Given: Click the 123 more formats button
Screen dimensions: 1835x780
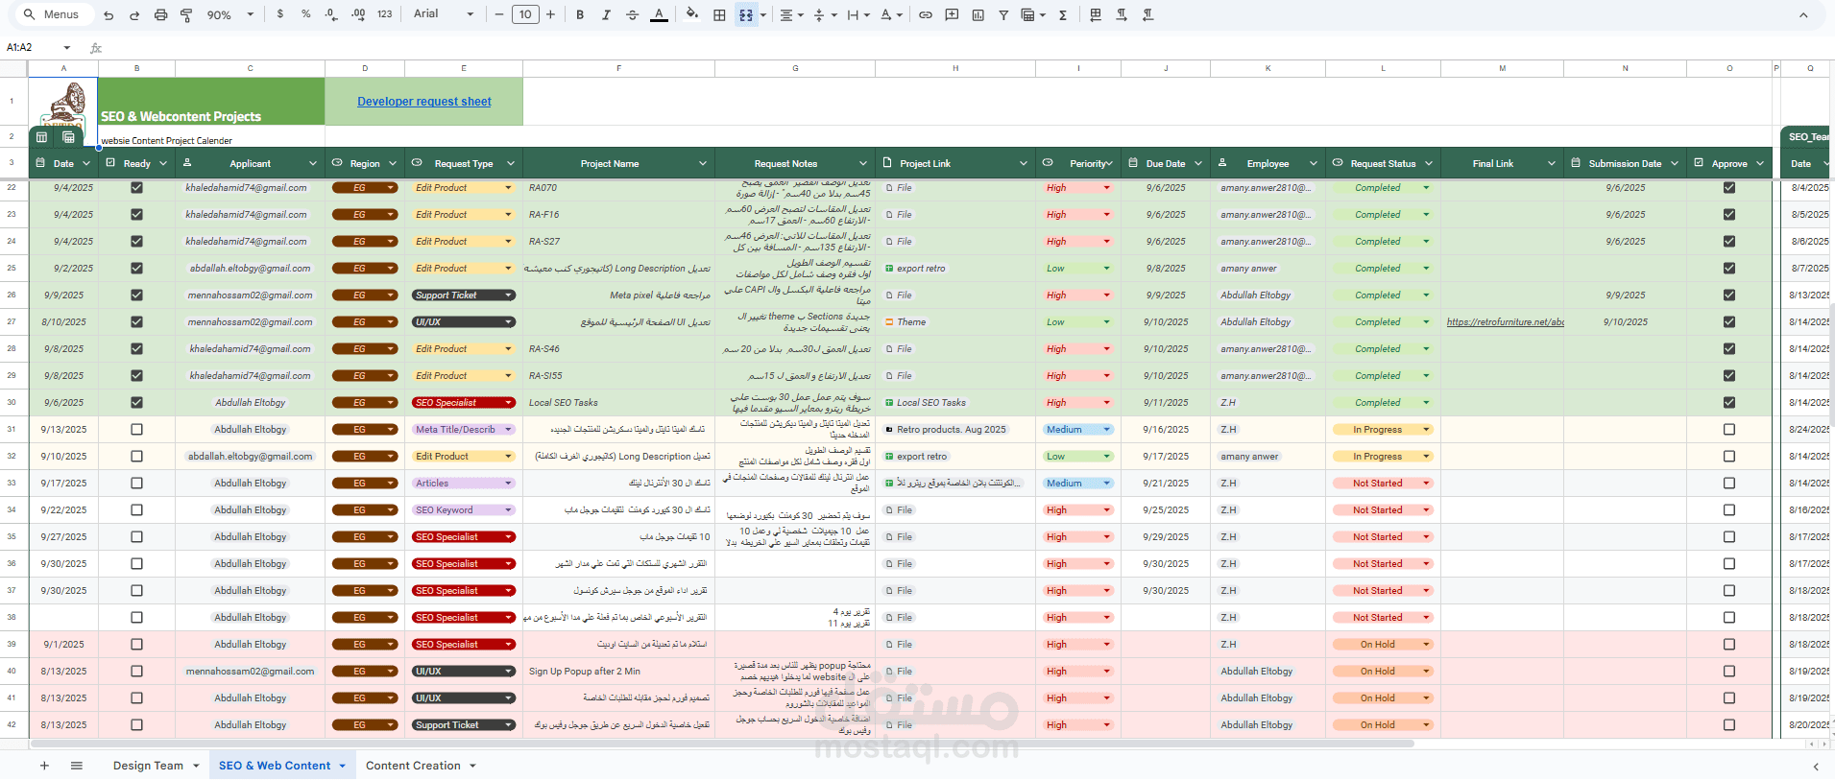Looking at the screenshot, I should click(385, 14).
